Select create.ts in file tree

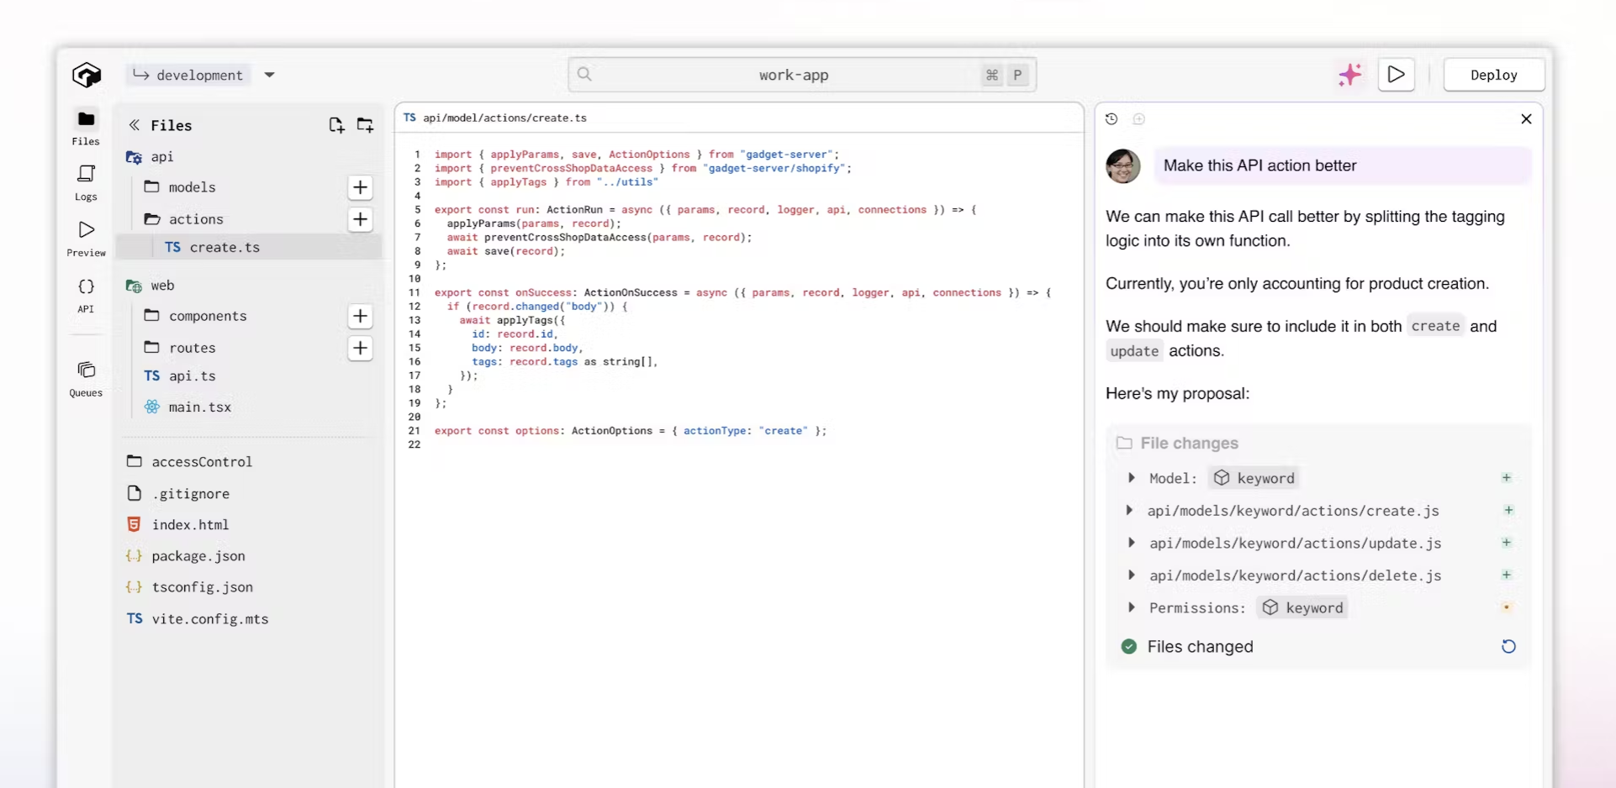[249, 247]
